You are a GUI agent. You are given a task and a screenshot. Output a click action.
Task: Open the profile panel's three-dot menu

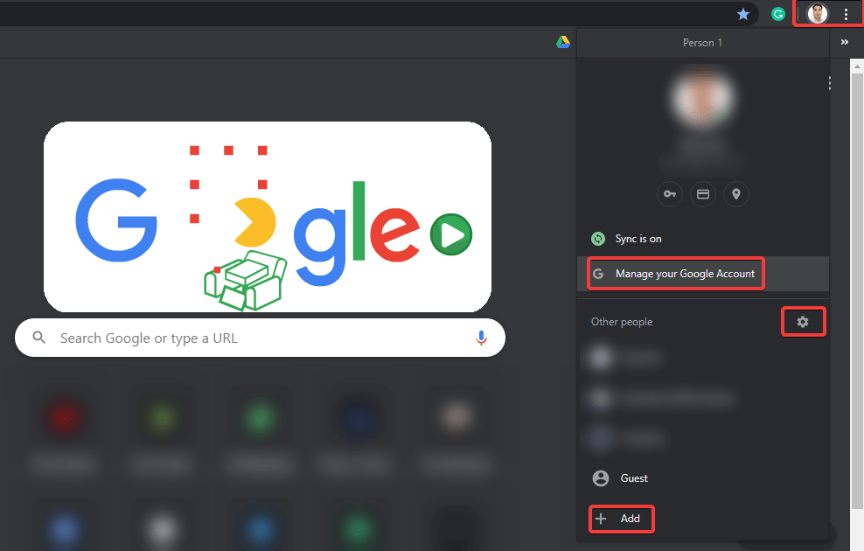[828, 83]
